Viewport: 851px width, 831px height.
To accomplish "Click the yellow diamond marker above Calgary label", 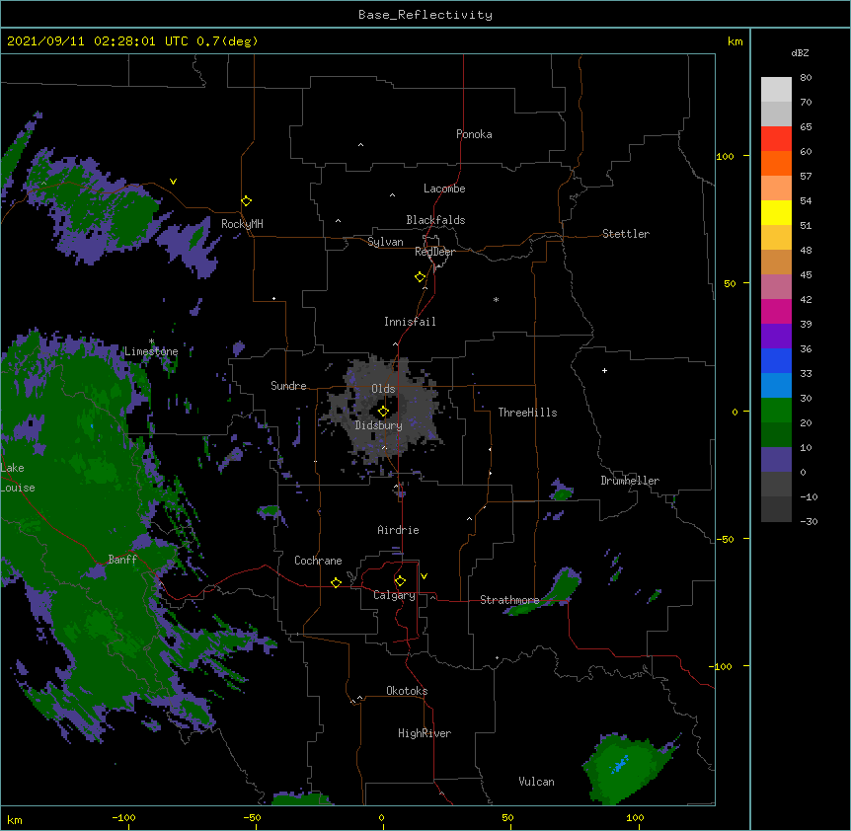I will coord(400,581).
